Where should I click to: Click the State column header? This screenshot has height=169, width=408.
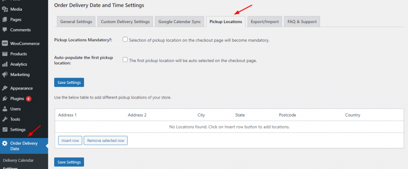[240, 115]
